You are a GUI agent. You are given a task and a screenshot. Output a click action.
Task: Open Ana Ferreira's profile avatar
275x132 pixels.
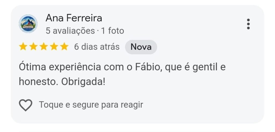coord(28,24)
